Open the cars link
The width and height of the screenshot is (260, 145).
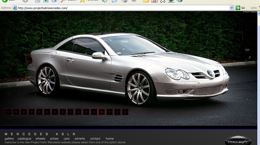click(67, 139)
